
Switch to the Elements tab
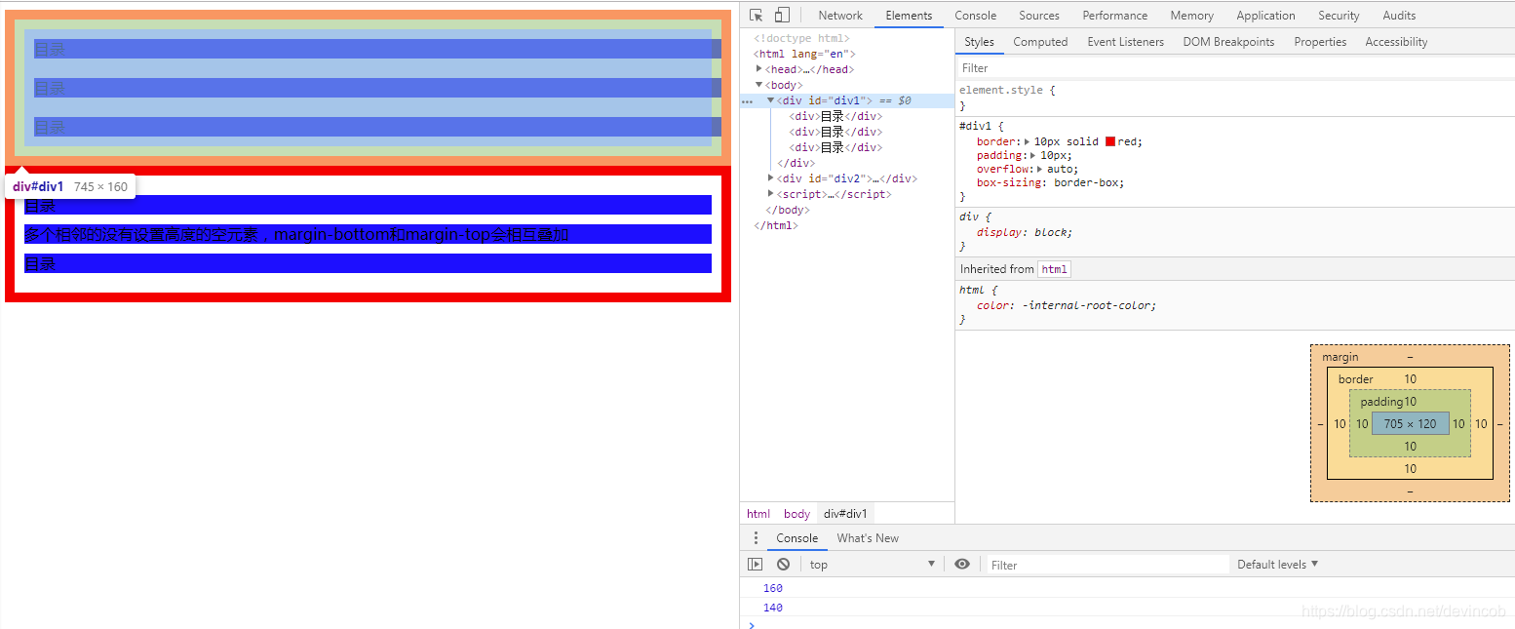tap(909, 16)
